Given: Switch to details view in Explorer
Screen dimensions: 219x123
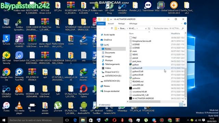Looking at the screenshot, I should pyautogui.click(x=181, y=105).
